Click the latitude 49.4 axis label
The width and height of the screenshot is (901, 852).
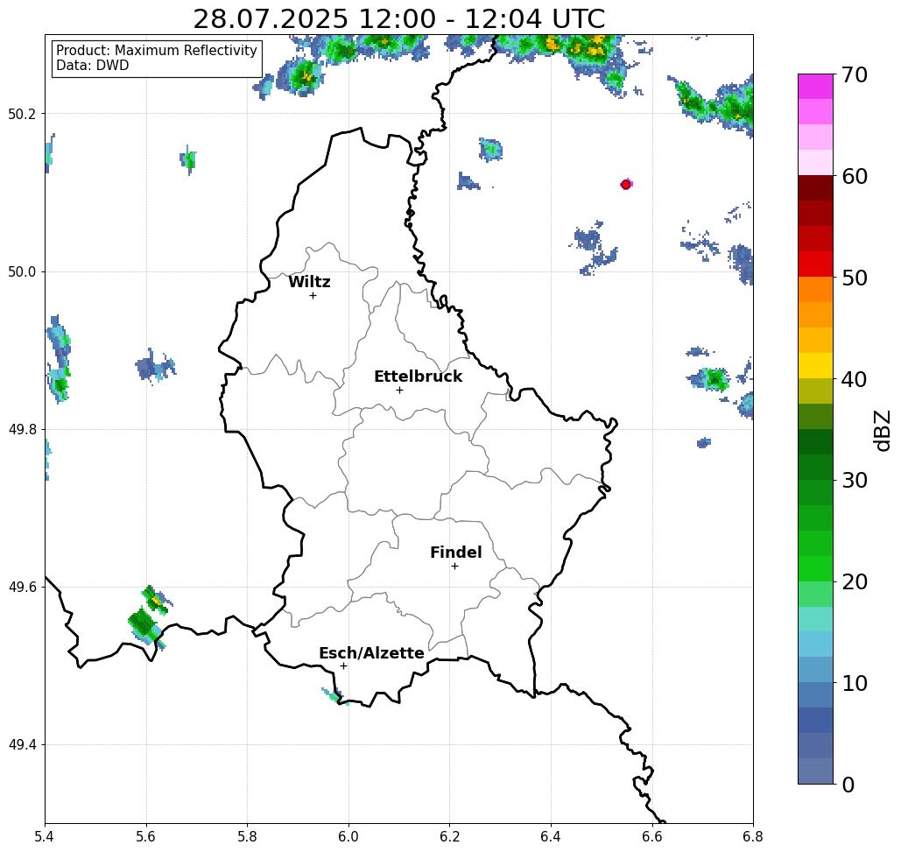(x=22, y=745)
